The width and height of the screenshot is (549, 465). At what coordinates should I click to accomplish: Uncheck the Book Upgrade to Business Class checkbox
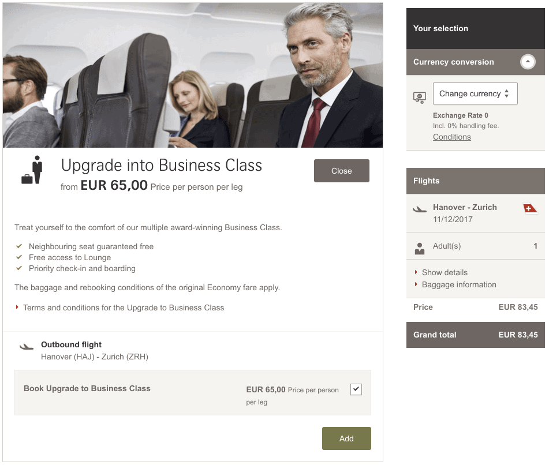coord(356,389)
